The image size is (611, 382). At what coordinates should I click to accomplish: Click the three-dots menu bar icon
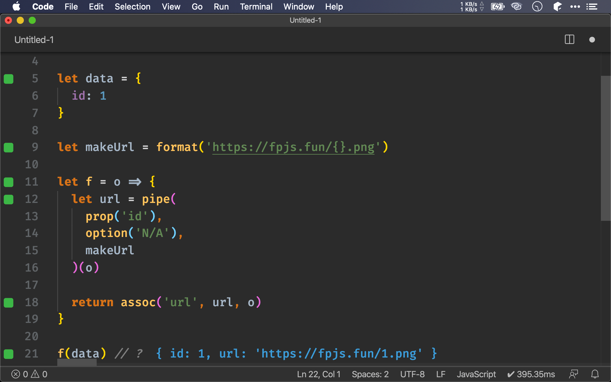(575, 7)
